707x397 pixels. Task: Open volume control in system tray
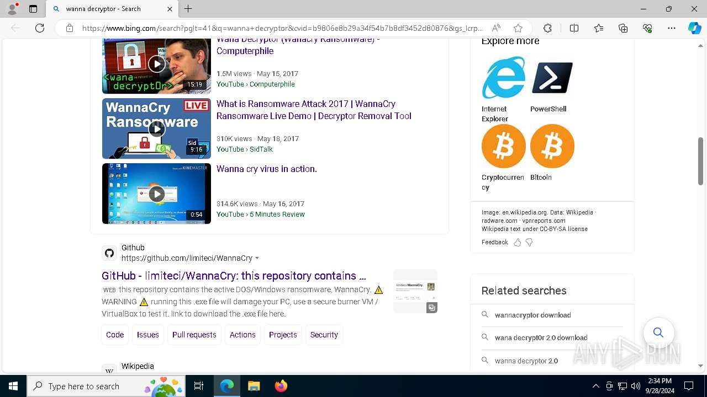click(636, 386)
